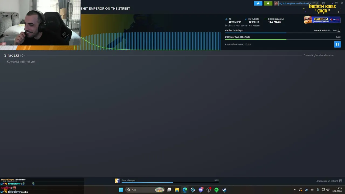This screenshot has width=345, height=194.
Task: Click the bottom Güncelleniyor 53% progress bar
Action: click(x=170, y=182)
